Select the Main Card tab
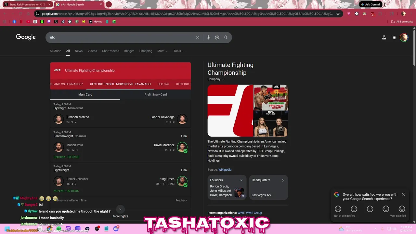This screenshot has width=416, height=234. point(85,95)
